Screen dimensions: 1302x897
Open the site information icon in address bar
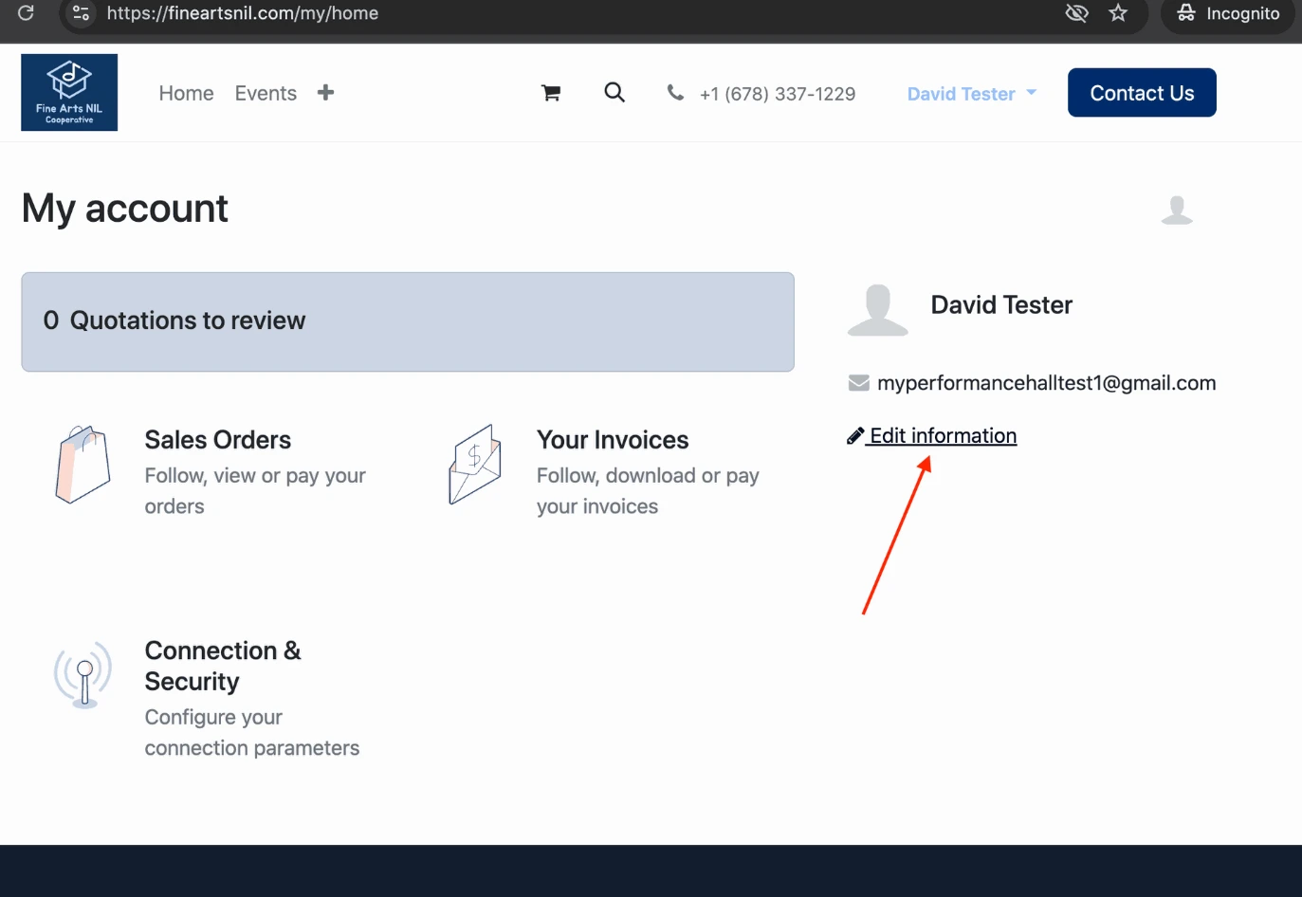(x=82, y=13)
